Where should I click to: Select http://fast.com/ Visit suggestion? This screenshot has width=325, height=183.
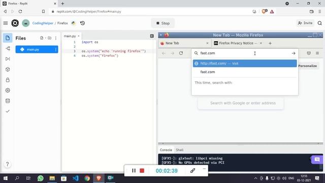245,64
